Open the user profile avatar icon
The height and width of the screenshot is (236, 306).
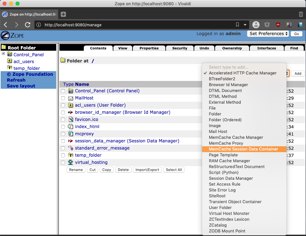pos(256,25)
